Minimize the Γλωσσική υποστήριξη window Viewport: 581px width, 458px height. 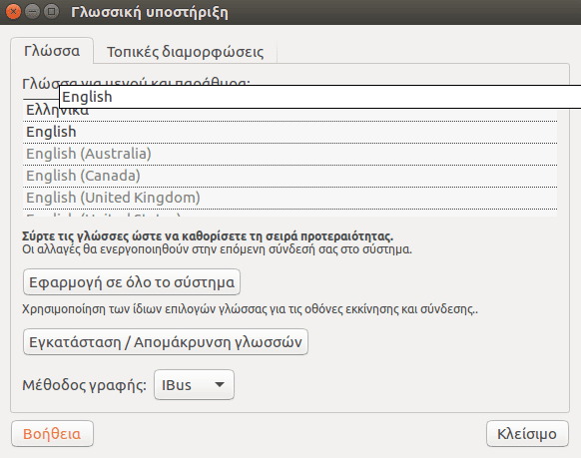coord(33,12)
